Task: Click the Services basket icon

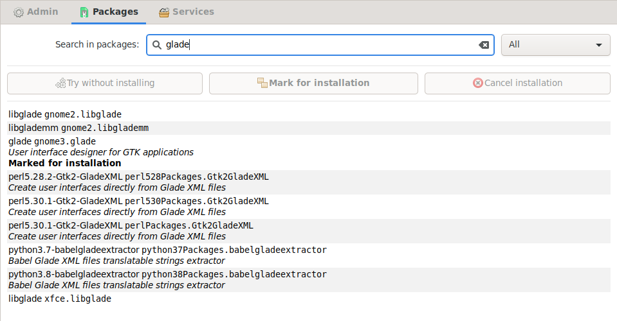Action: coord(164,12)
